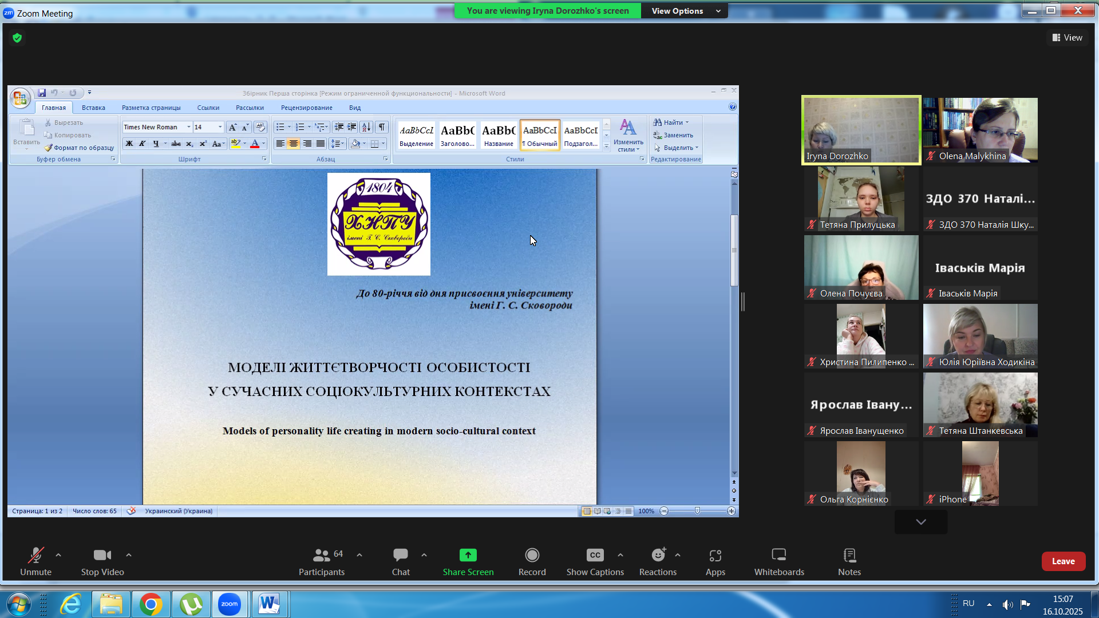Expand audio settings arrow next to Unmute
1099x618 pixels.
(x=58, y=555)
